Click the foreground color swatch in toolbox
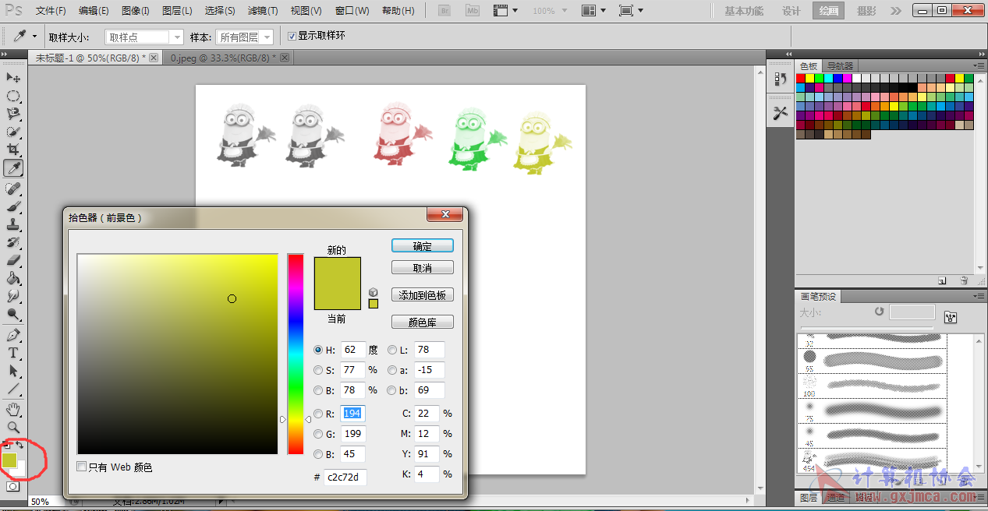This screenshot has height=511, width=988. point(9,460)
